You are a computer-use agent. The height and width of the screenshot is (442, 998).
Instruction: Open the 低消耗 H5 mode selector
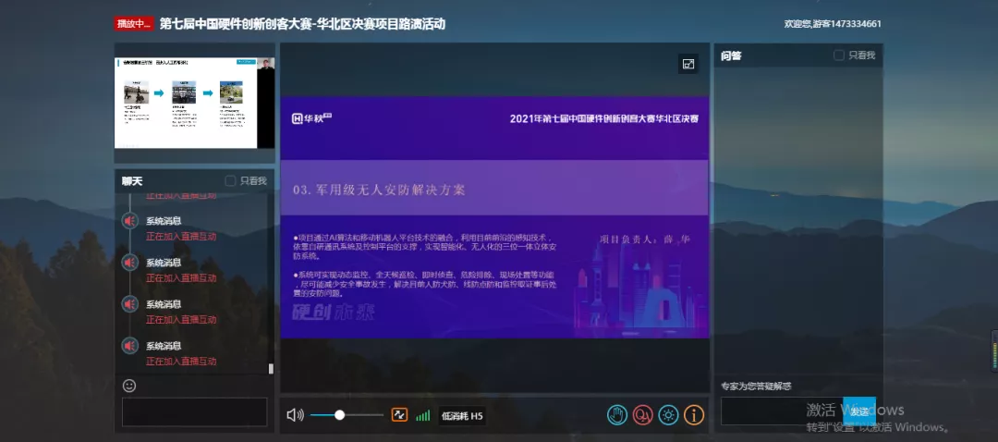pyautogui.click(x=462, y=416)
